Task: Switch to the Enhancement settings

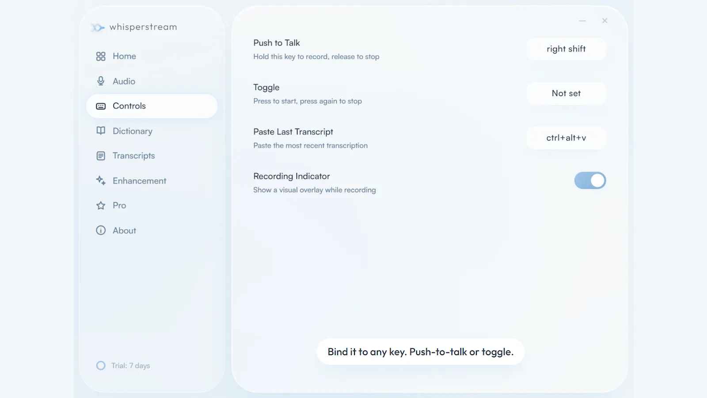Action: (x=152, y=180)
